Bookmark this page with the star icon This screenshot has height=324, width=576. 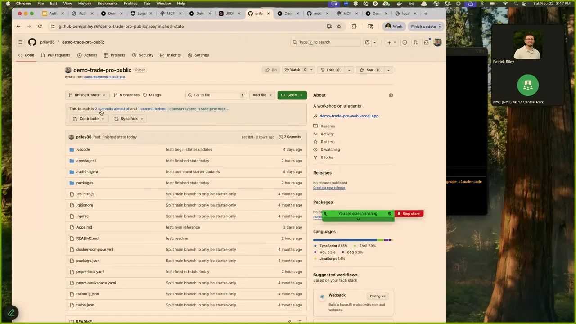339,27
